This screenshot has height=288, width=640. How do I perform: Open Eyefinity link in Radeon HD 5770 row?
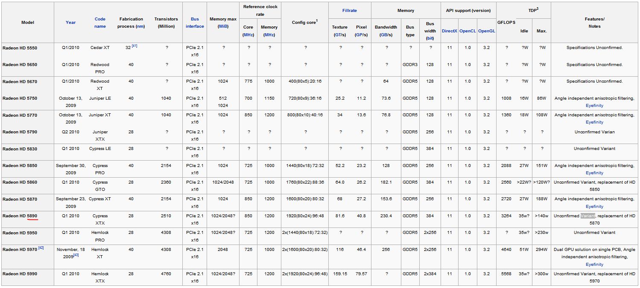click(x=594, y=122)
